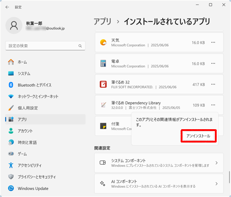231x197 pixels.
Task: Click the 付箋 app name text
Action: coord(115,124)
